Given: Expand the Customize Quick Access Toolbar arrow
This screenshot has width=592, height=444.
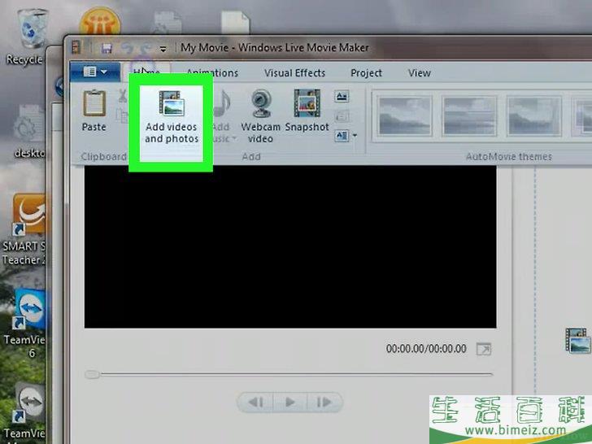Looking at the screenshot, I should tap(163, 49).
